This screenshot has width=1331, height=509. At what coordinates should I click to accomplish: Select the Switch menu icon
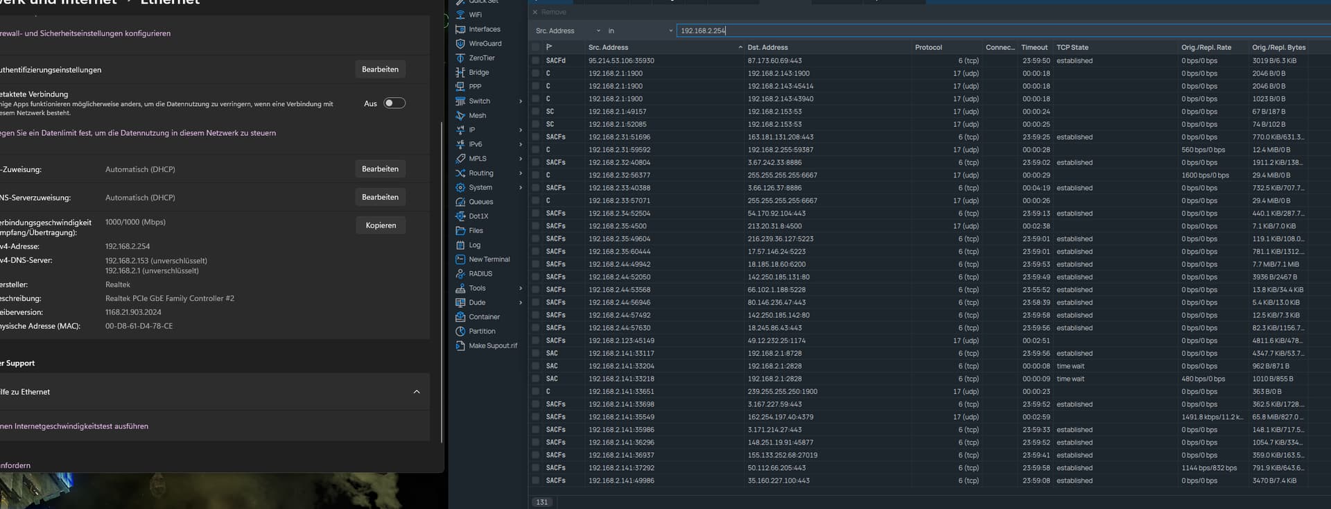click(x=460, y=101)
